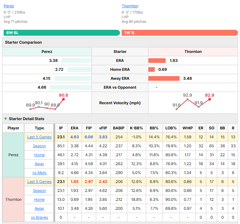
Task: Click Thornton's red 92.9 velocity point
Action: click(x=210, y=99)
